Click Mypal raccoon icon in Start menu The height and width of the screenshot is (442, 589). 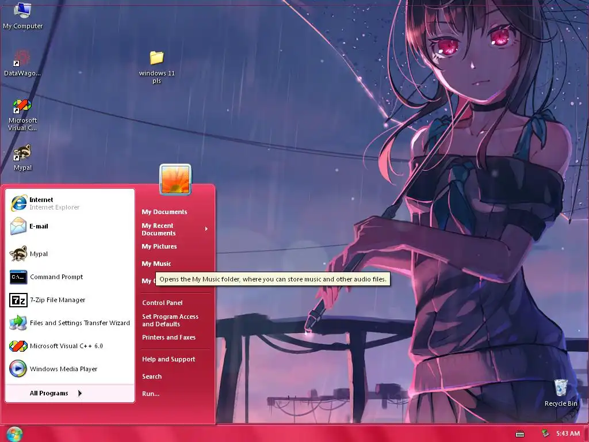(18, 254)
